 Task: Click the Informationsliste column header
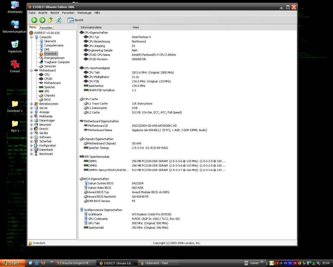coord(104,27)
